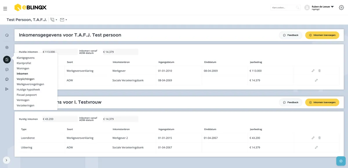Viewport: 348px width, 168px height.
Task: Go to the eBlinqx logo home
Action: pos(30,8)
